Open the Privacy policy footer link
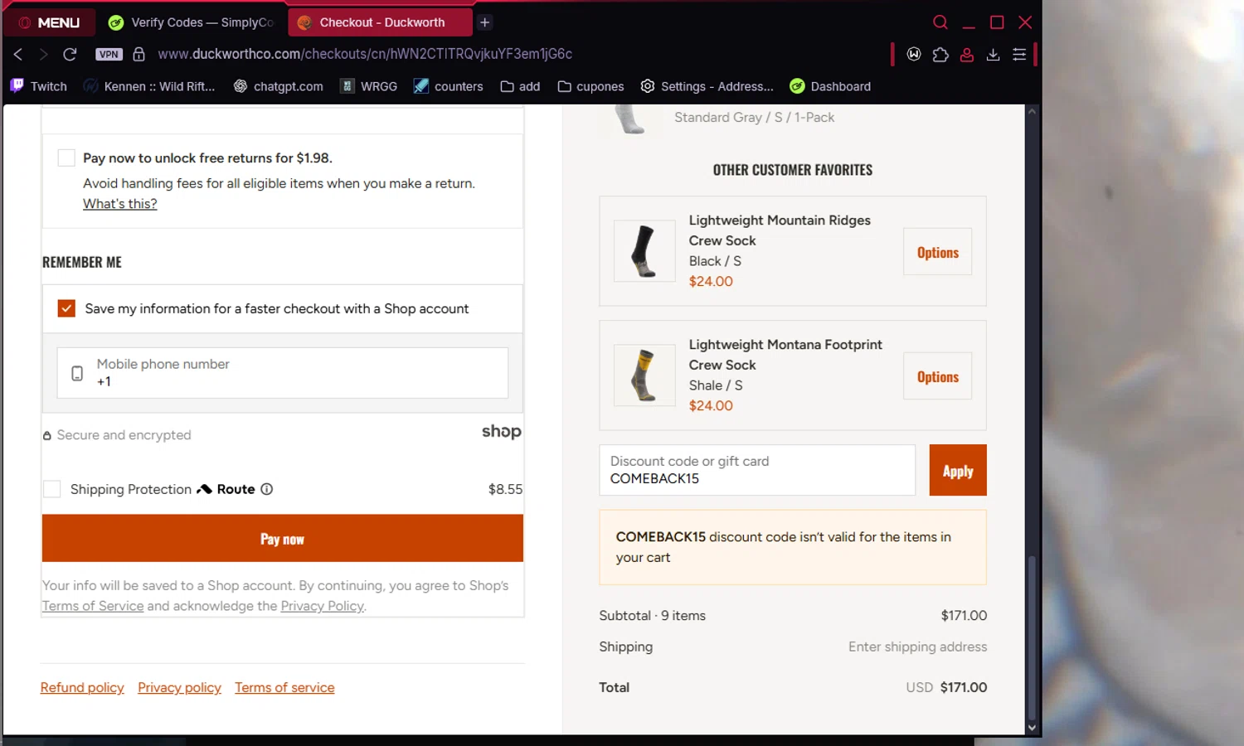Image resolution: width=1244 pixels, height=746 pixels. pos(179,688)
